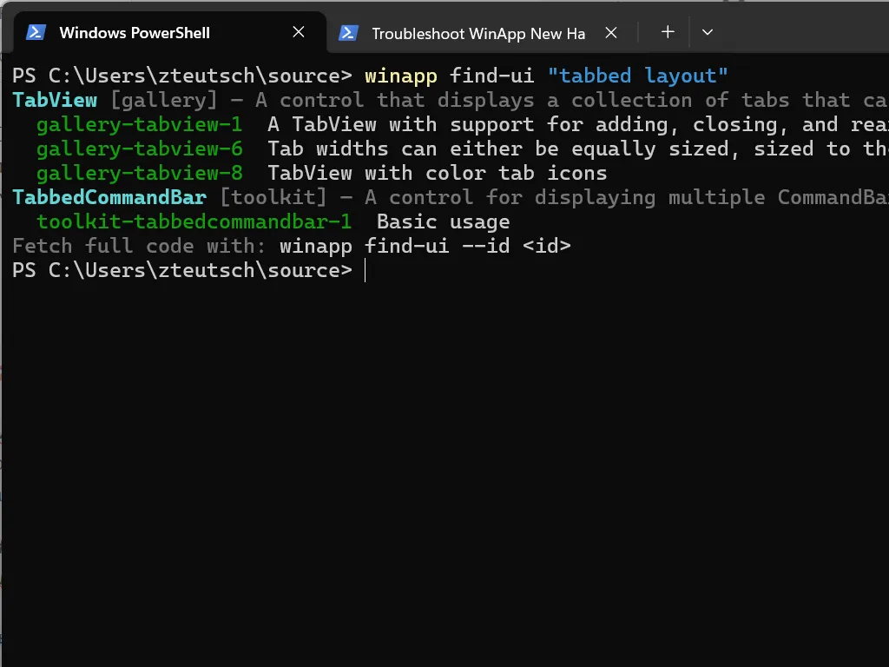889x667 pixels.
Task: Close the Troubleshoot WinApp tab
Action: (610, 33)
